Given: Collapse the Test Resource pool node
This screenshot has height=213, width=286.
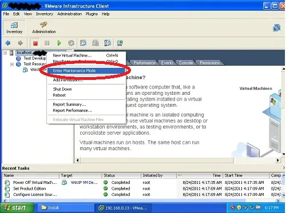Looking at the screenshot, I should pos(12,65).
